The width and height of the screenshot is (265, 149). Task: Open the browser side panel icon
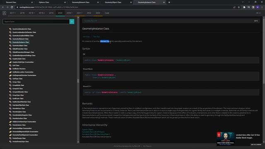(x=253, y=7)
